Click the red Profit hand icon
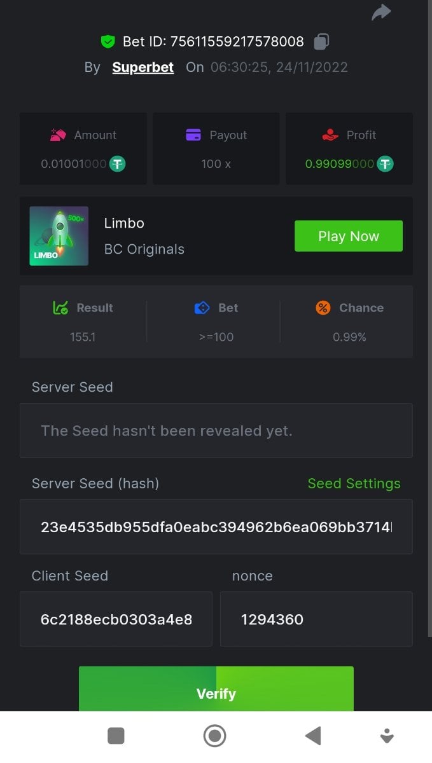 330,135
